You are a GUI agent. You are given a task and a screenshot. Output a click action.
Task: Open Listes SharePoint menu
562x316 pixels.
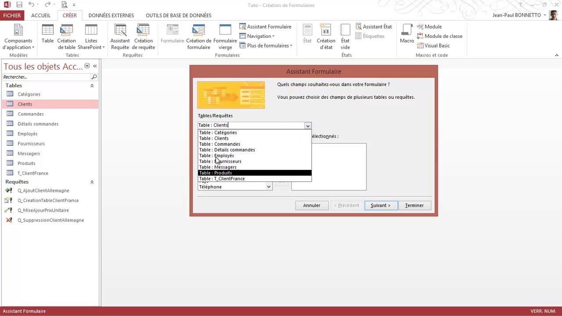click(91, 37)
